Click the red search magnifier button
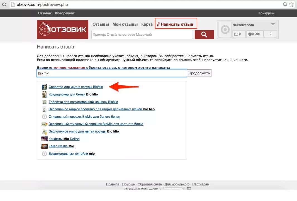 point(204,35)
